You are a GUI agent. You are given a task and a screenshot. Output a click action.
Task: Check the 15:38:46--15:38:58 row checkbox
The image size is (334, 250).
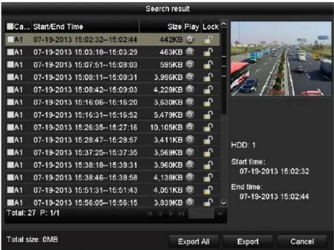click(10, 177)
